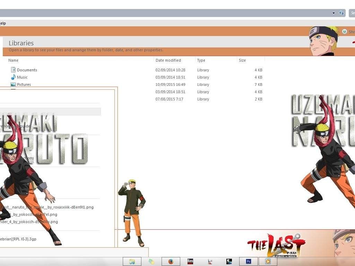This screenshot has width=355, height=266.
Task: Open Windows Explorer from the taskbar
Action: point(132,261)
